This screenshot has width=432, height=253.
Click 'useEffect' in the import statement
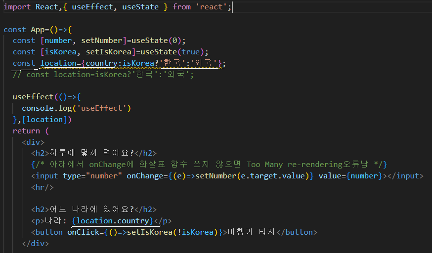pyautogui.click(x=92, y=6)
